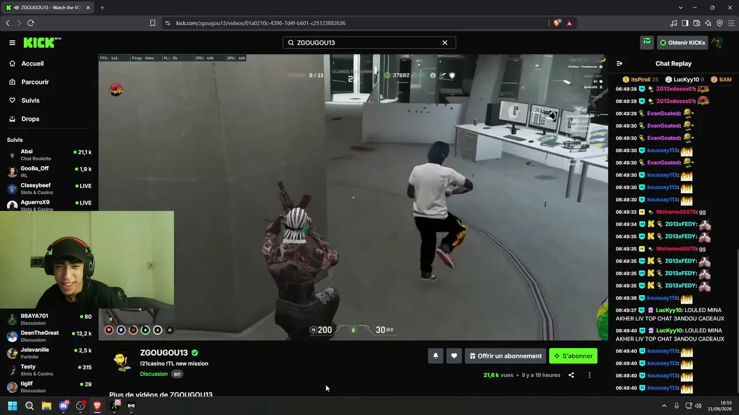Click the en language tag
Screen dimensions: 739x415
177,374
